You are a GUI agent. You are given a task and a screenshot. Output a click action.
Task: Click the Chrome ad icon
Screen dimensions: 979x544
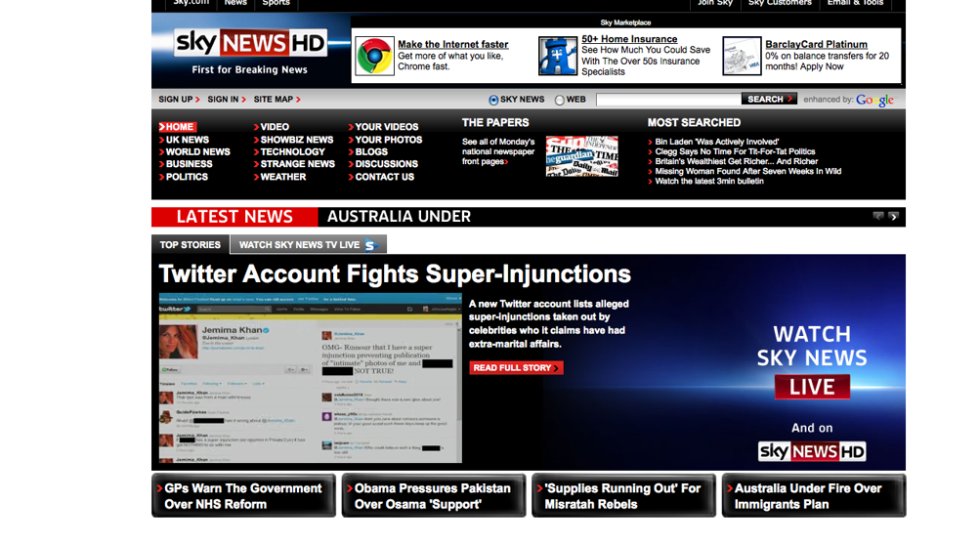click(374, 56)
